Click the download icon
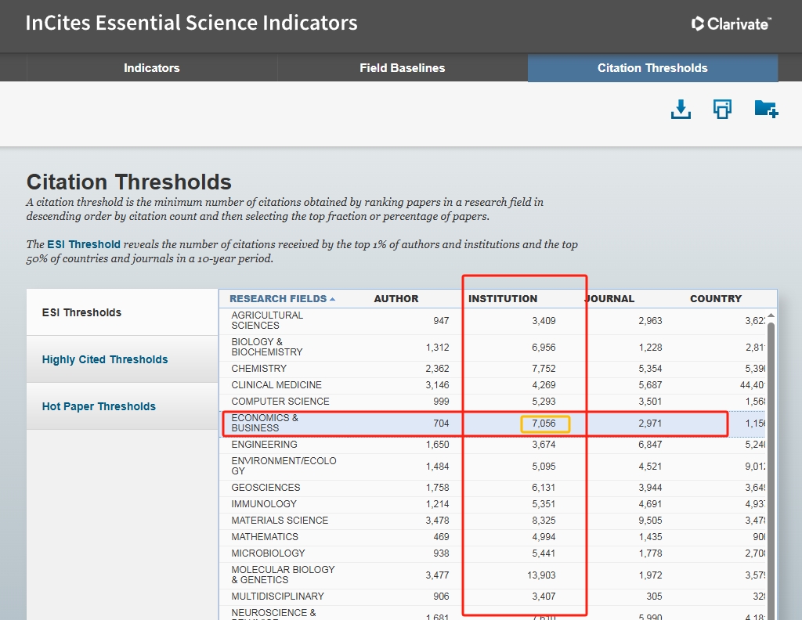Screen dimensions: 802x620 click(x=681, y=110)
